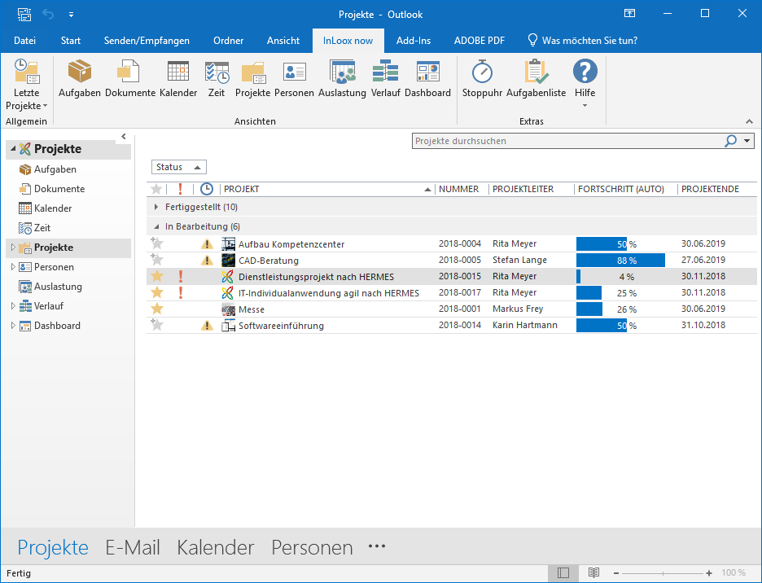
Task: Click the send/receive quick access icon
Action: click(24, 14)
